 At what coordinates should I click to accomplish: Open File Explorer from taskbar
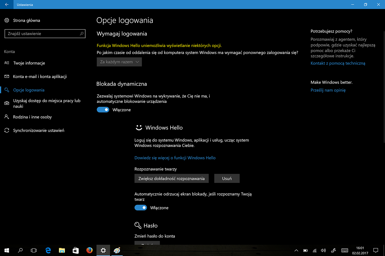[62, 250]
